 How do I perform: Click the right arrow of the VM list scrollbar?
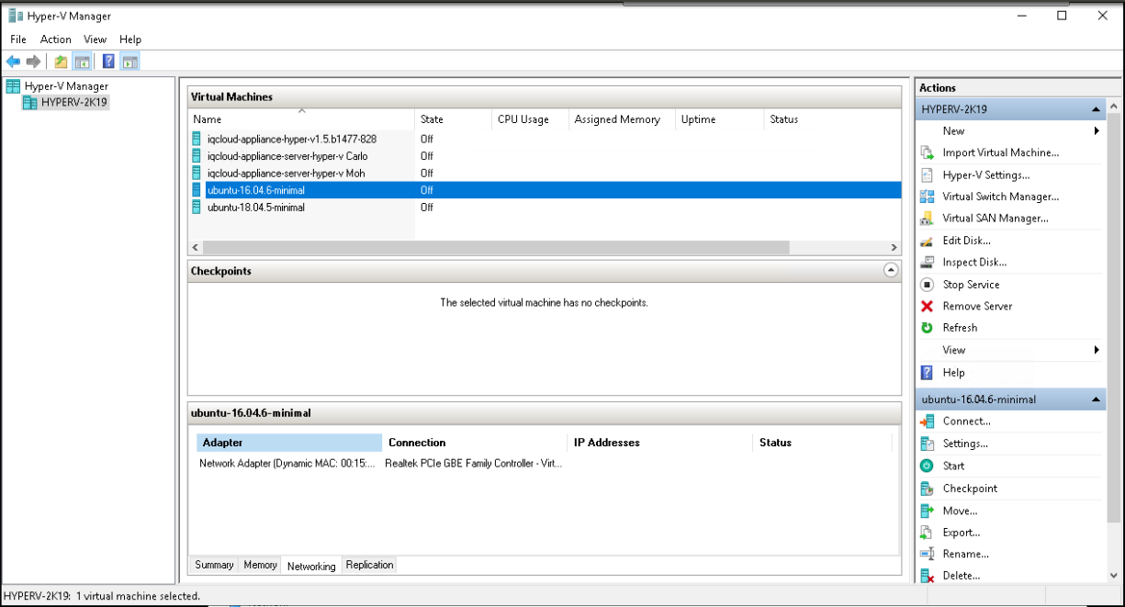tap(894, 248)
